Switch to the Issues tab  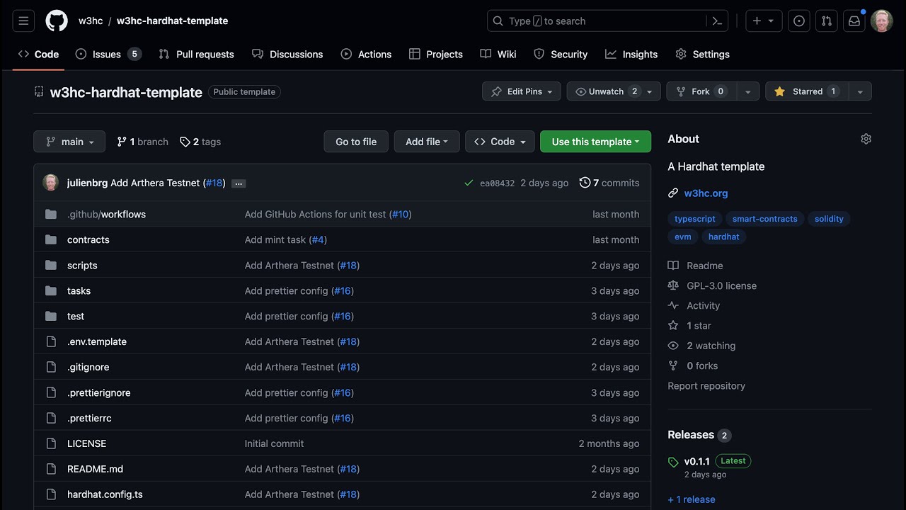pos(108,55)
